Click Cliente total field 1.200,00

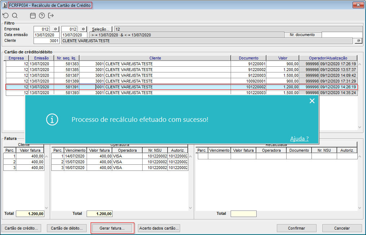[30, 214]
